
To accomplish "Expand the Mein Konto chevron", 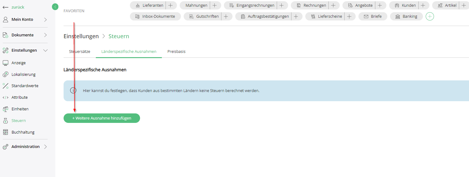I will coord(45,20).
